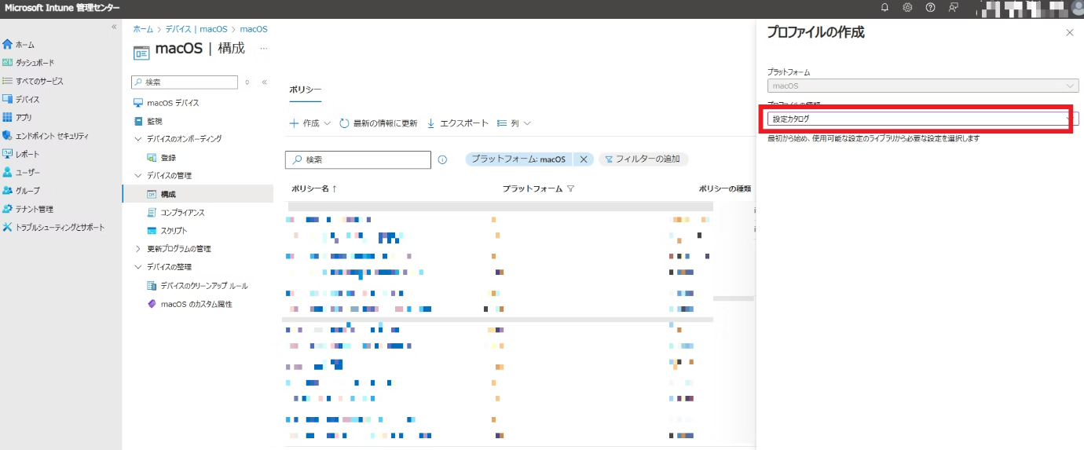Select macOS のカスタム属性 item
Screen dimensions: 1084x450
pyautogui.click(x=189, y=304)
